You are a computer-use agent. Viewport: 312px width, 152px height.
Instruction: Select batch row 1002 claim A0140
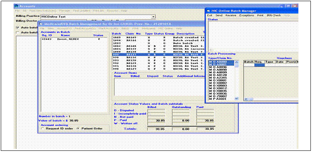159,46
